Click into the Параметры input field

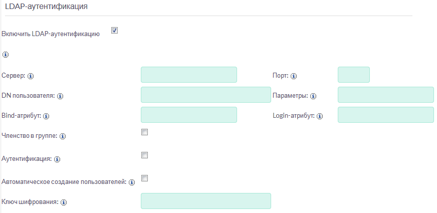[x=386, y=95]
